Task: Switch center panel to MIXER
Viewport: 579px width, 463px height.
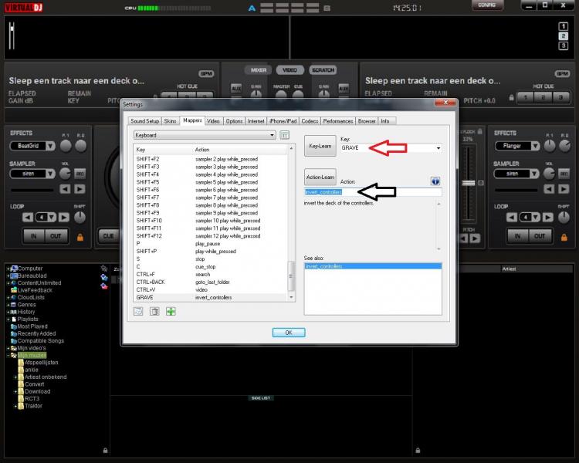Action: (x=258, y=69)
